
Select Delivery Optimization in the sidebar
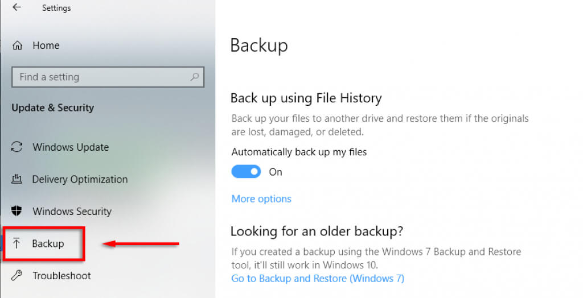(x=80, y=180)
